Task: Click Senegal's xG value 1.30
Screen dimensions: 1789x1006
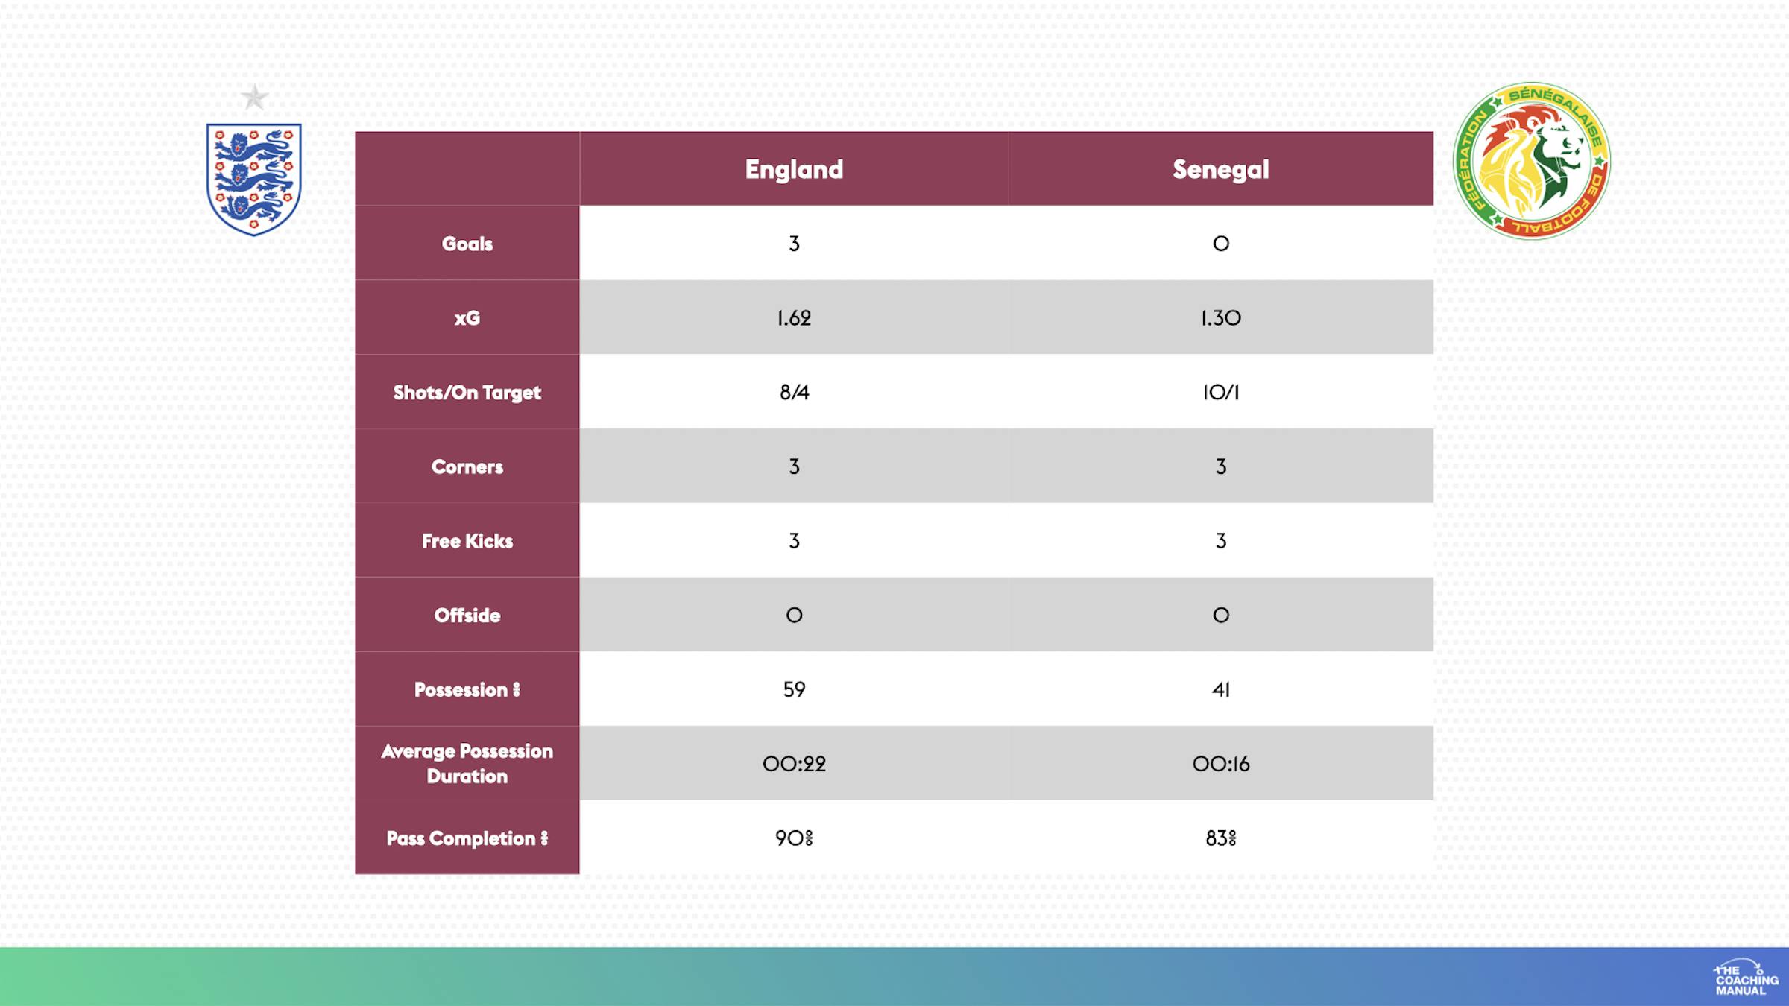Action: click(1220, 318)
